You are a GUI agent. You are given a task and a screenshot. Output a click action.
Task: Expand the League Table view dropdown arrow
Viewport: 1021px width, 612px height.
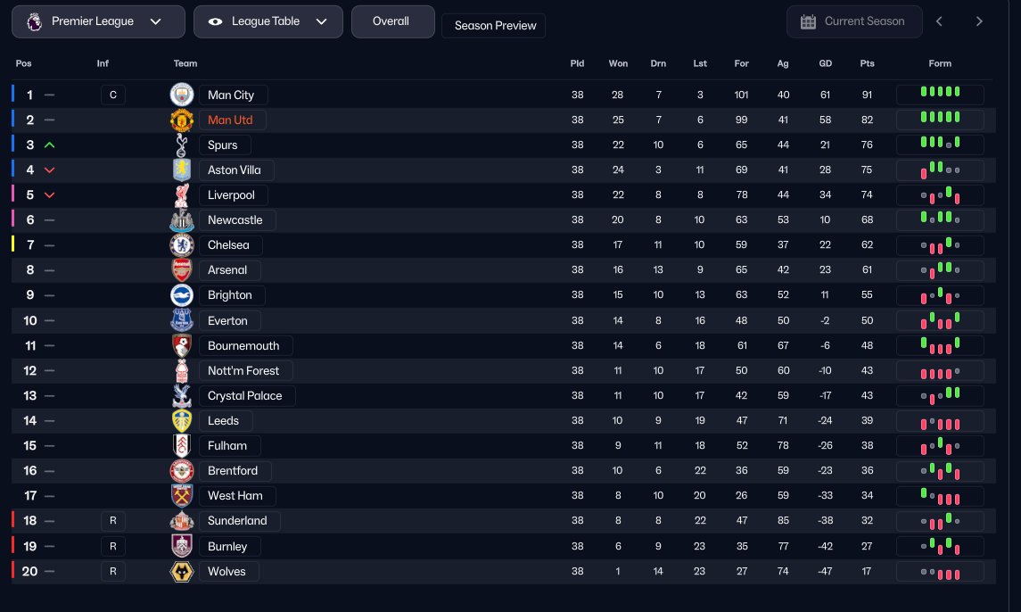pyautogui.click(x=322, y=21)
